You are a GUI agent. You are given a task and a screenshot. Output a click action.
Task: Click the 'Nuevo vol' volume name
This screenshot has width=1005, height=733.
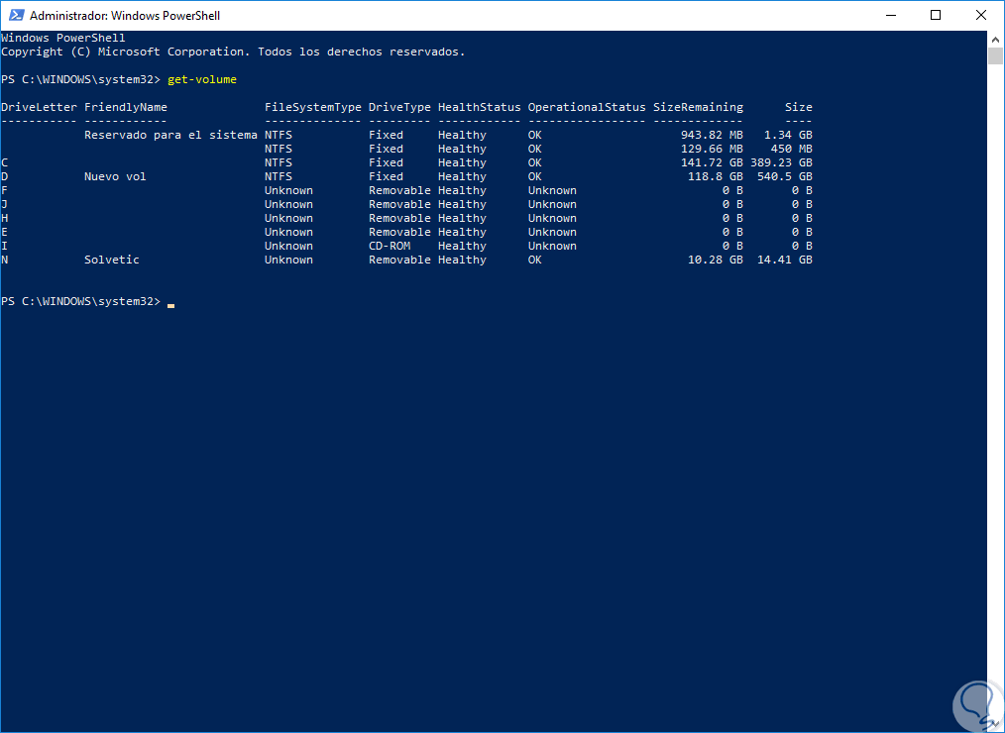(x=115, y=176)
